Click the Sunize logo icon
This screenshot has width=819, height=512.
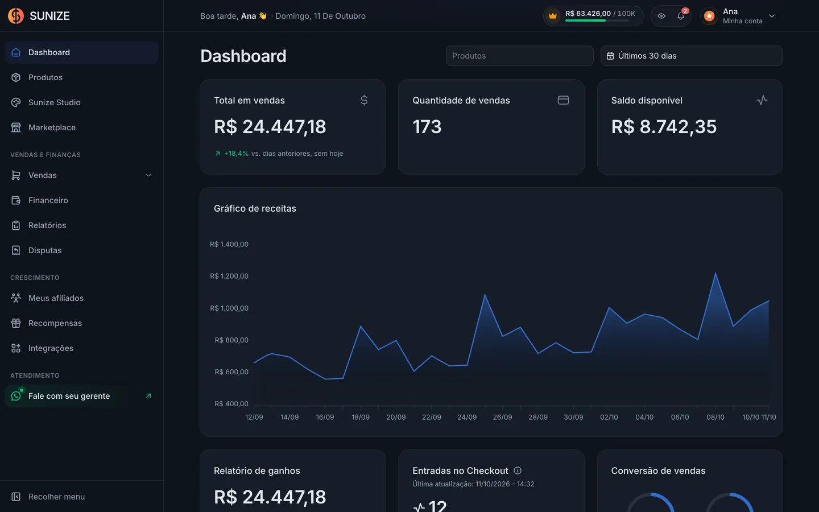16,16
